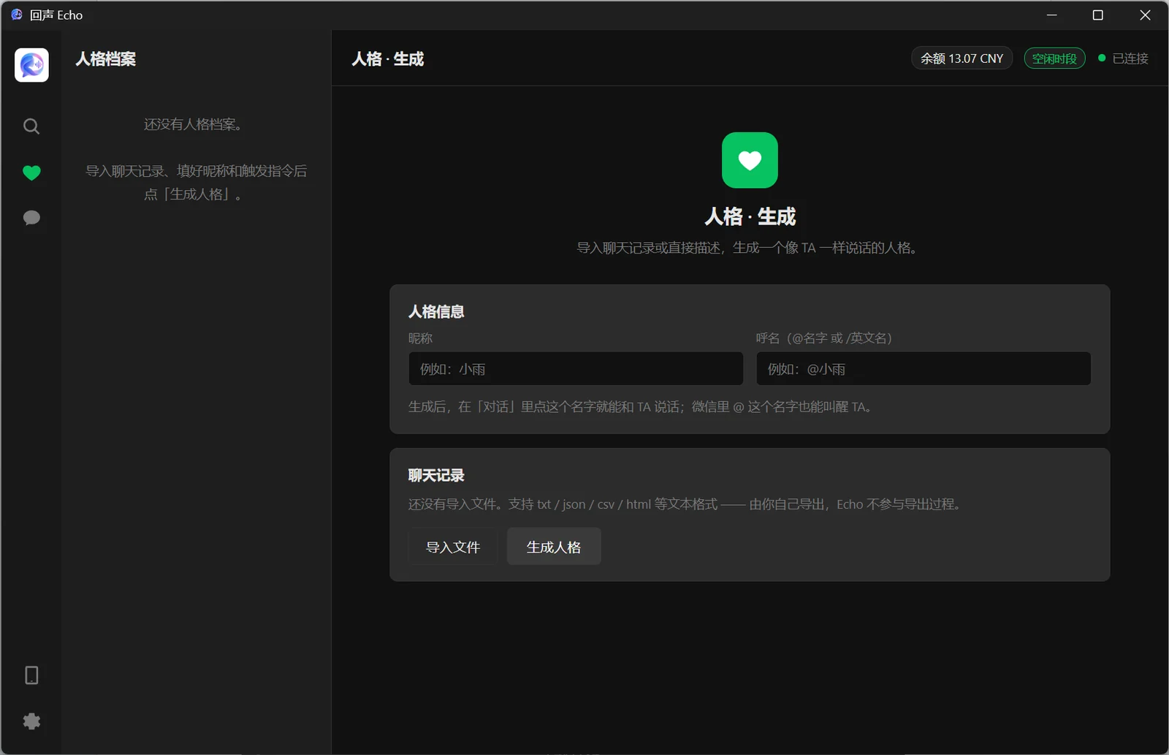Screen dimensions: 1169x755
Task: Click the 余额 13.07 CNY badge
Action: tap(962, 58)
